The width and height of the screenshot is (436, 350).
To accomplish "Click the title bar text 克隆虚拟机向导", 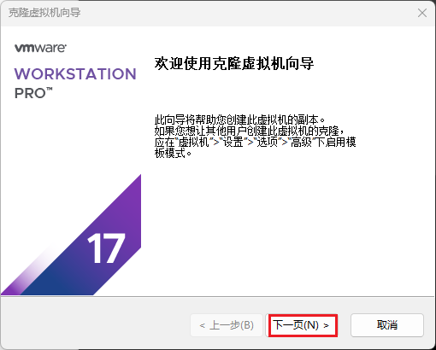I will [44, 13].
